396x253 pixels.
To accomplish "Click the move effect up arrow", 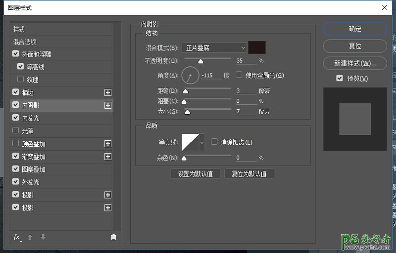I will pos(30,237).
